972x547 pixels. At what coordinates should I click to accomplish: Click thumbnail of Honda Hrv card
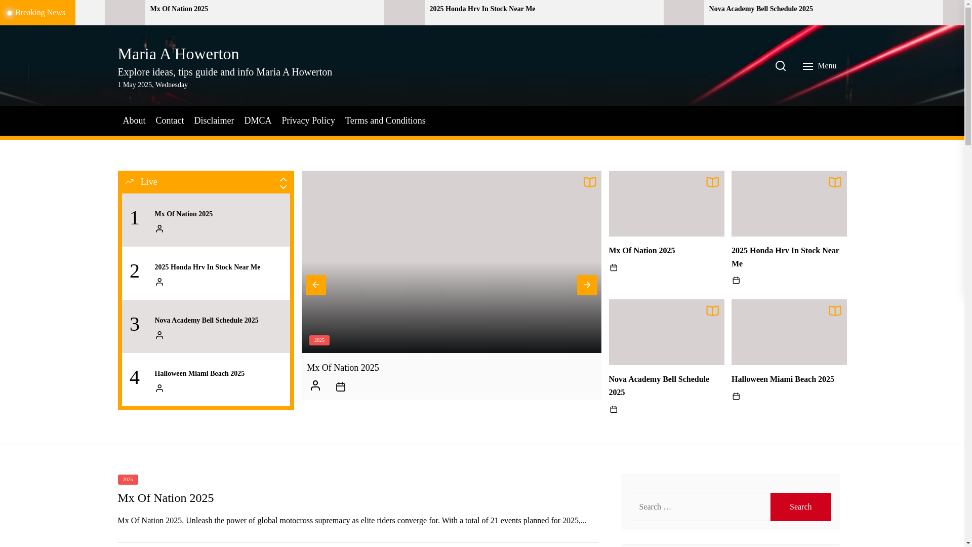789,204
